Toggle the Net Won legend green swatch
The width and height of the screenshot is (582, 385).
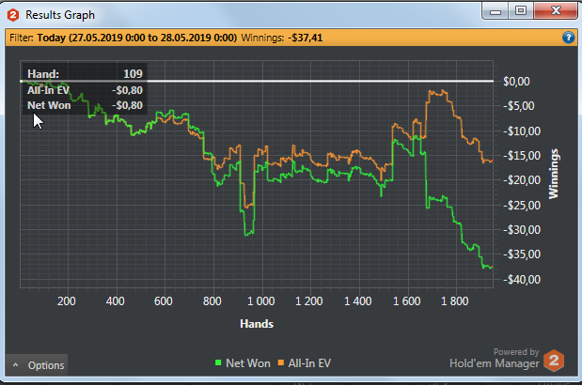click(218, 362)
